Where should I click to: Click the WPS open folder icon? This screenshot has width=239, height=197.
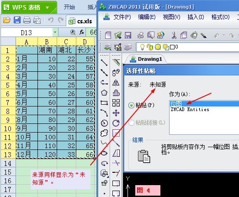tap(6, 20)
